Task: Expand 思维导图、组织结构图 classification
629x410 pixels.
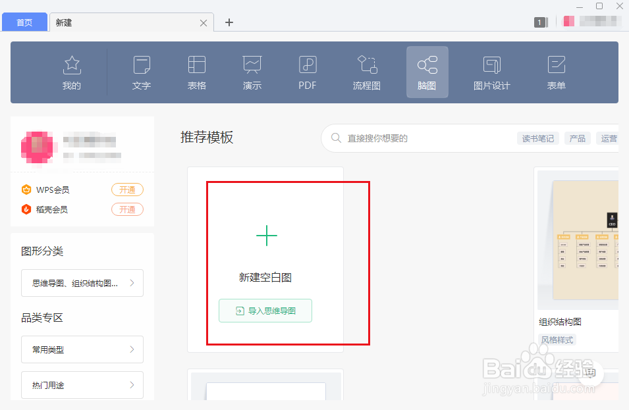Action: [x=82, y=283]
